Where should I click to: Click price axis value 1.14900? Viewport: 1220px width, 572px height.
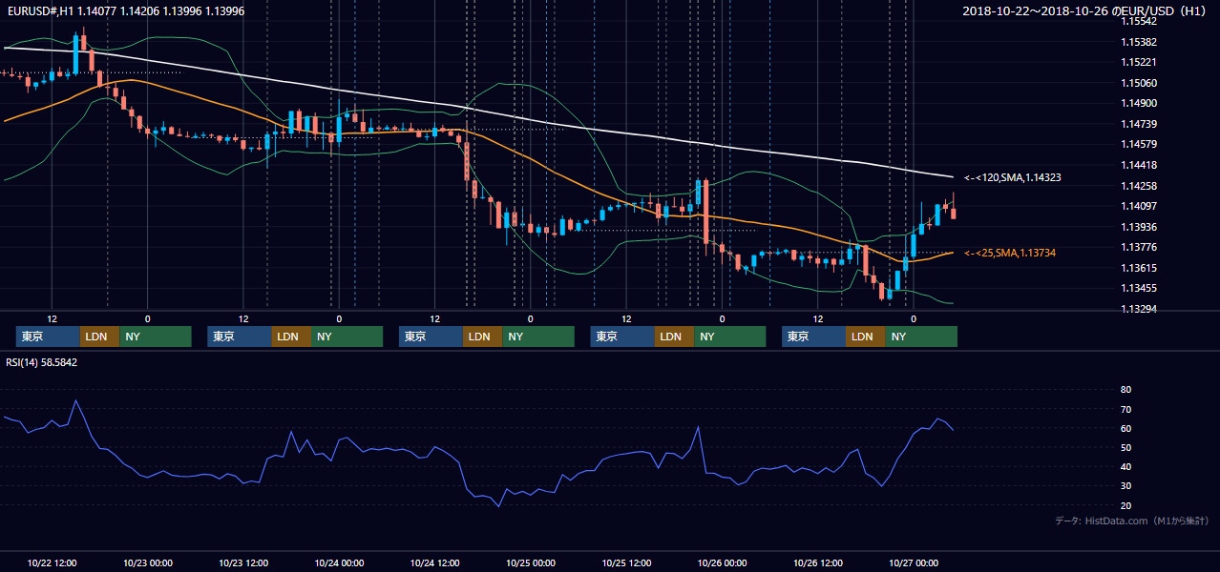click(1139, 103)
